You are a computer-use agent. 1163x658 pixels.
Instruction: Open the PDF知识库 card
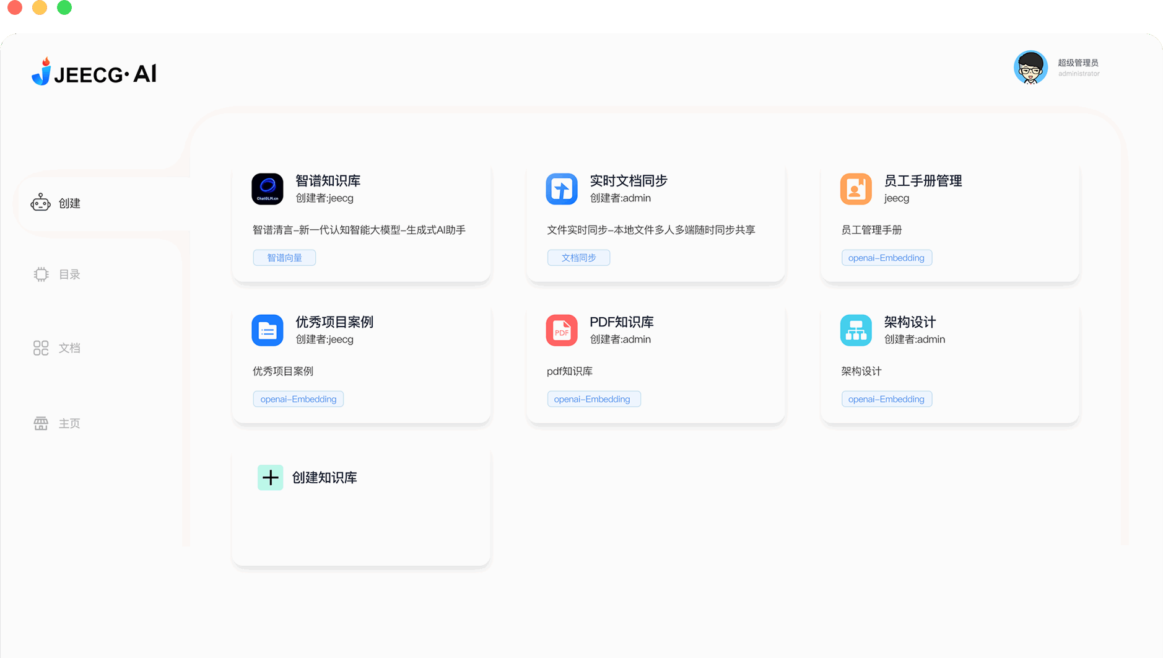tap(655, 364)
